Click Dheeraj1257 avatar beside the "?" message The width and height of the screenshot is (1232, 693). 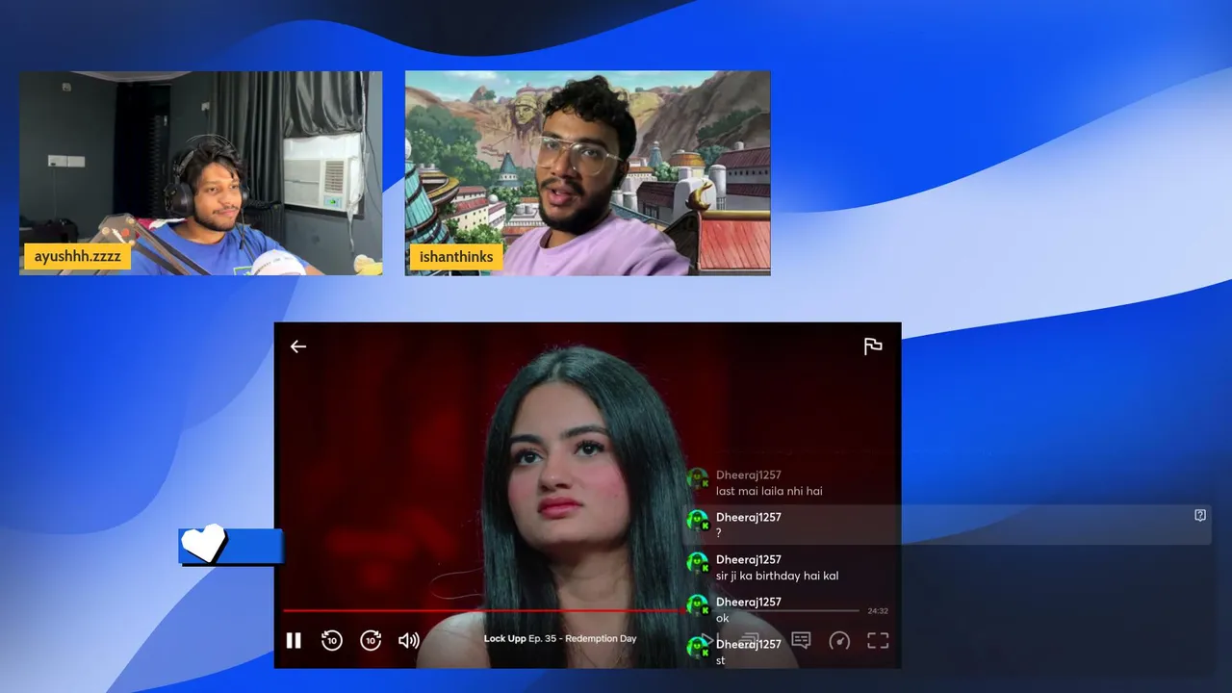tap(698, 521)
